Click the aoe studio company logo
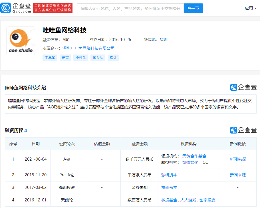260x208 pixels. point(21,41)
